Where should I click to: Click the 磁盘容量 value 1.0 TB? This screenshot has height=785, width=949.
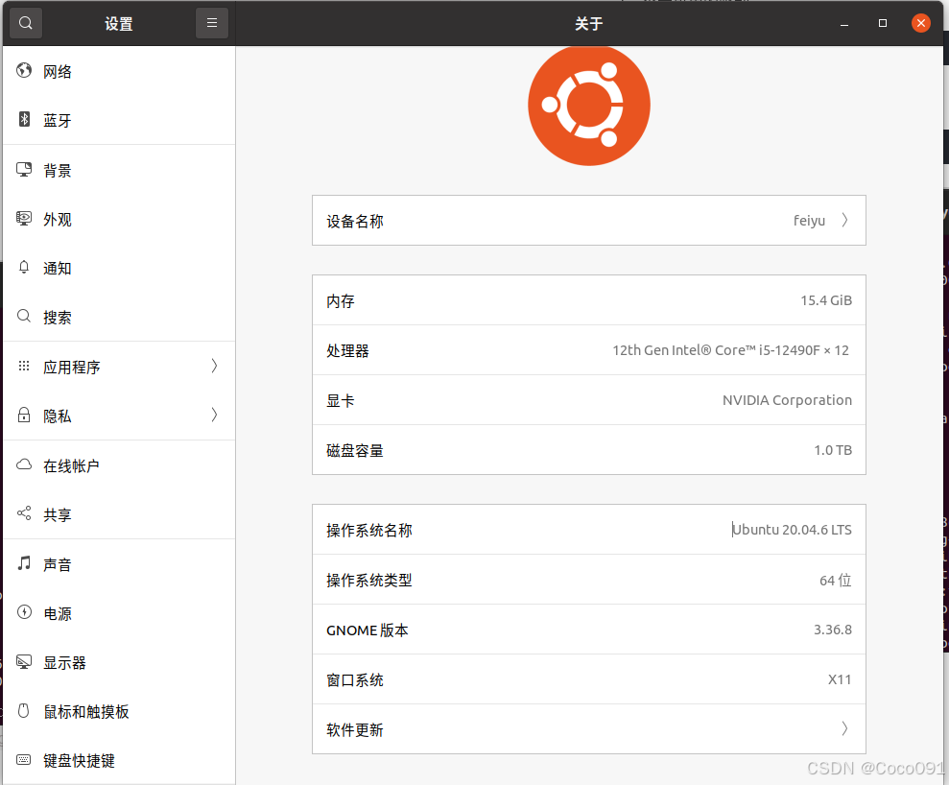[833, 450]
